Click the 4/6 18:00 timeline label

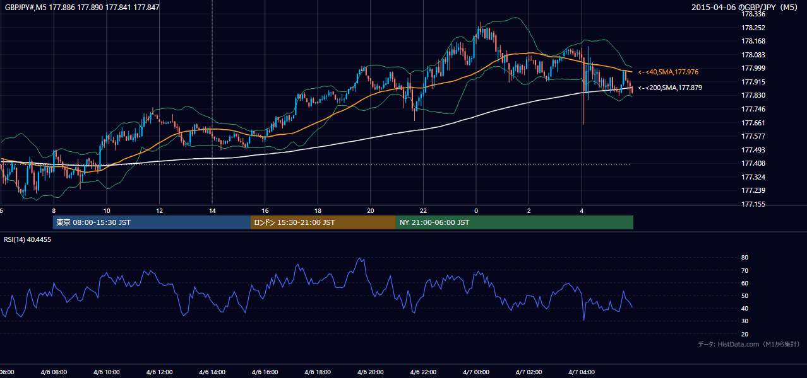pos(318,372)
